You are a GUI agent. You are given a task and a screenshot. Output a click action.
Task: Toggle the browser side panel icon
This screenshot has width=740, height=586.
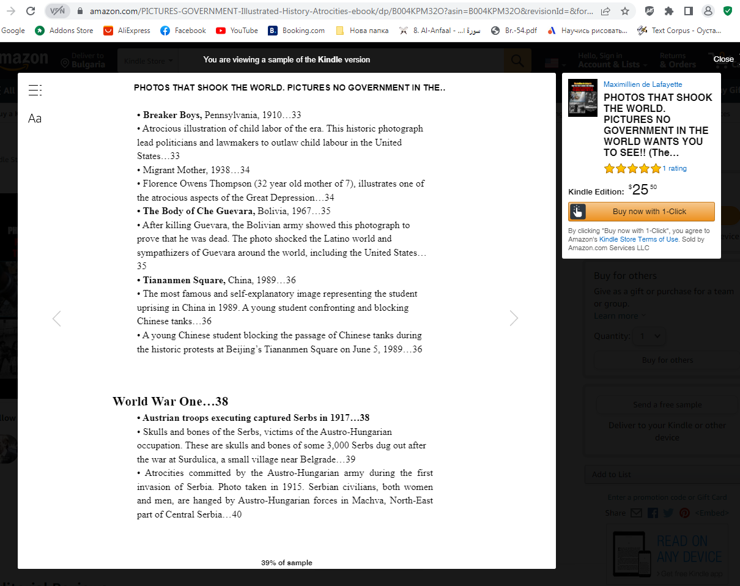coord(688,11)
